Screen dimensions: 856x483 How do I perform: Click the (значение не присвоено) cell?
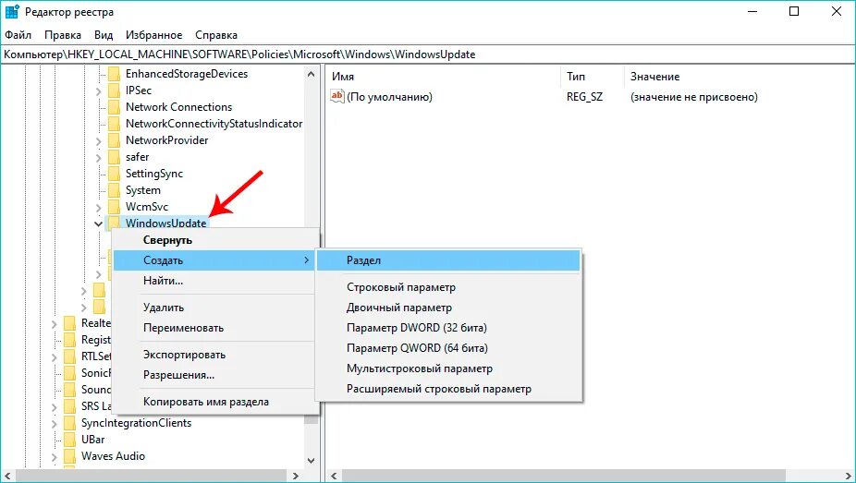click(x=694, y=97)
